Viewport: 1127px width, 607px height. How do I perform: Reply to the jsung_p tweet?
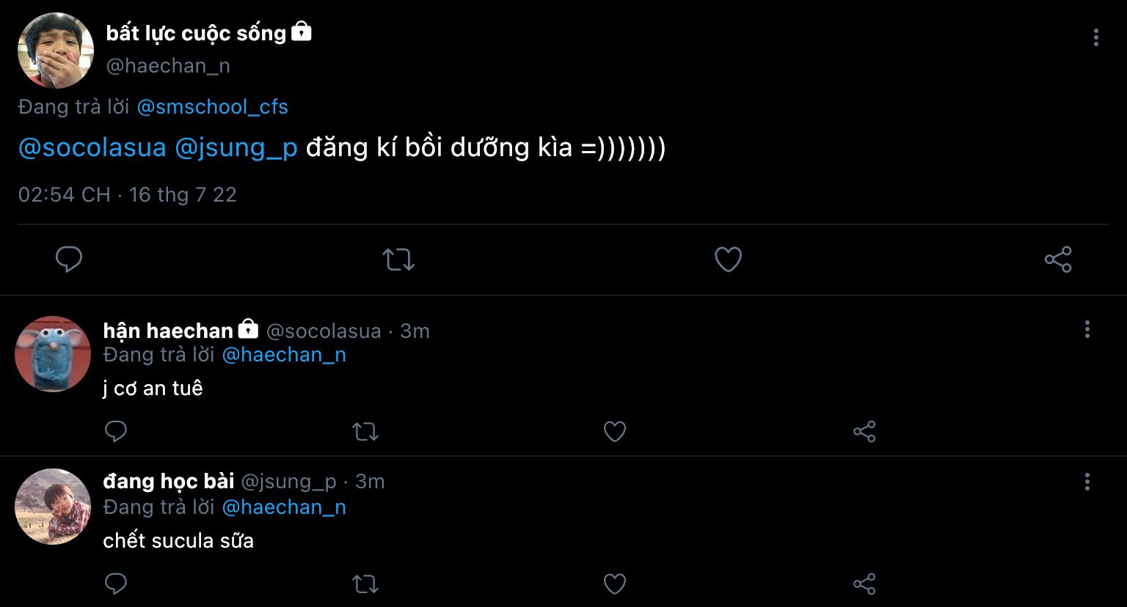pyautogui.click(x=116, y=584)
